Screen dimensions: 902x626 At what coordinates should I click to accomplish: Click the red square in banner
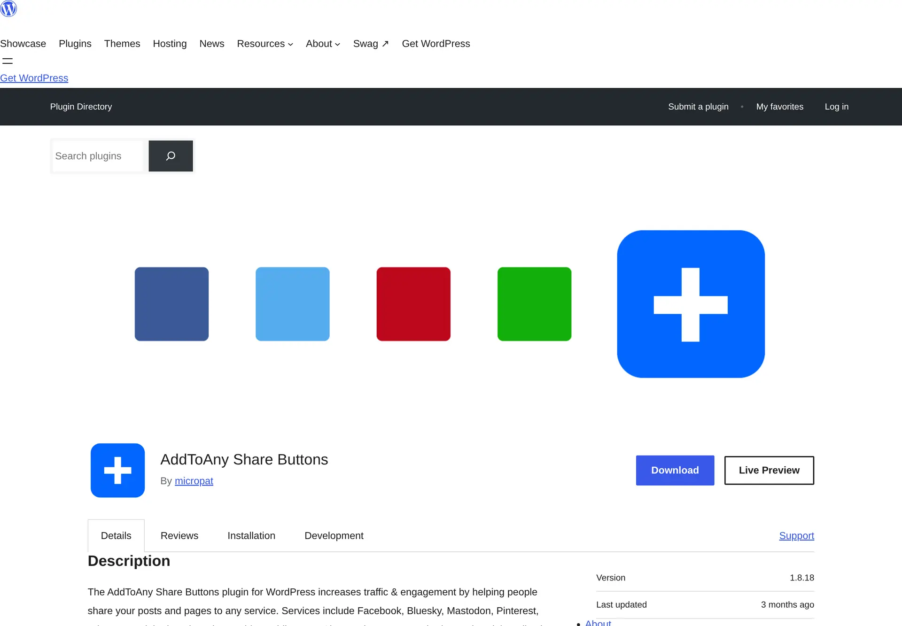pyautogui.click(x=413, y=304)
